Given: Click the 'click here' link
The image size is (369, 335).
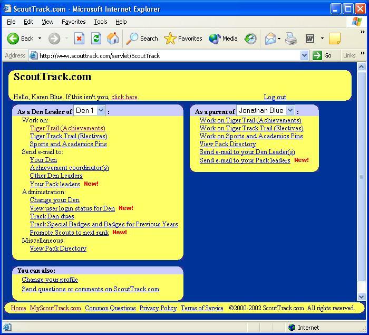Looking at the screenshot, I should click(x=124, y=97).
